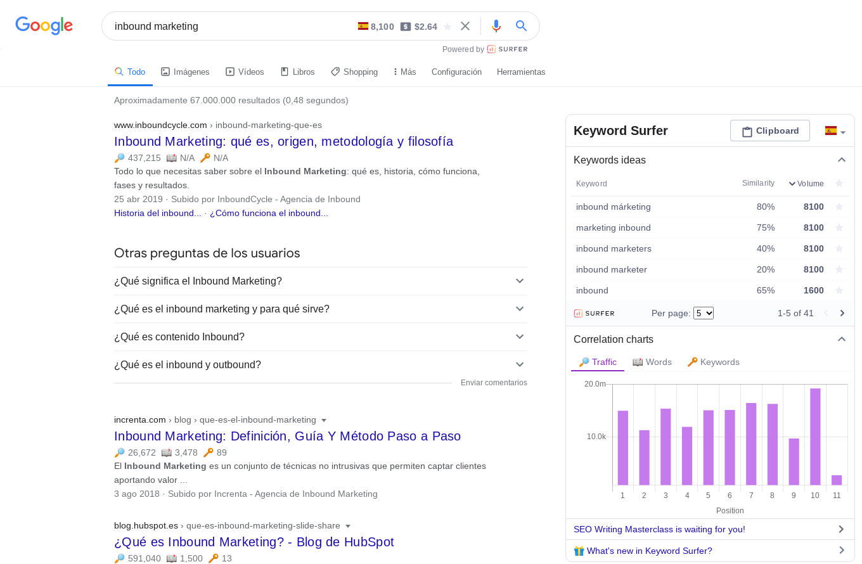
Task: Star the keyword 'marketing inbound'
Action: (x=839, y=228)
